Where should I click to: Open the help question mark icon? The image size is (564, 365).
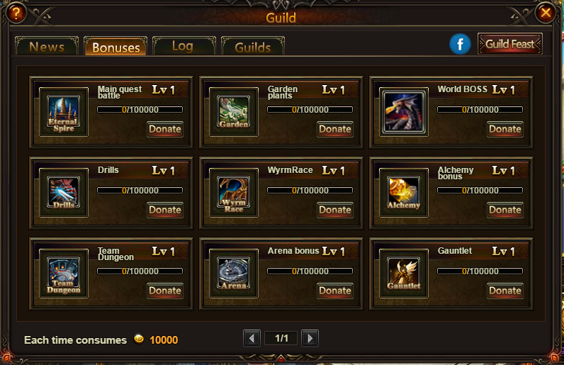16,13
